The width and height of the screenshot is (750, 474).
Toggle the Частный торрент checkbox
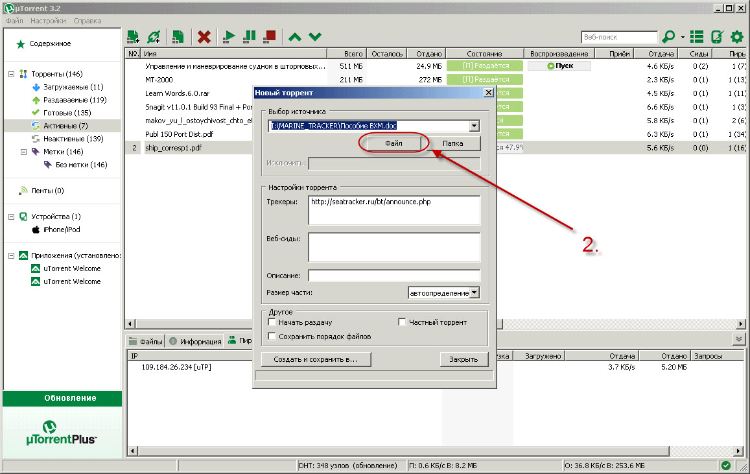click(x=402, y=322)
